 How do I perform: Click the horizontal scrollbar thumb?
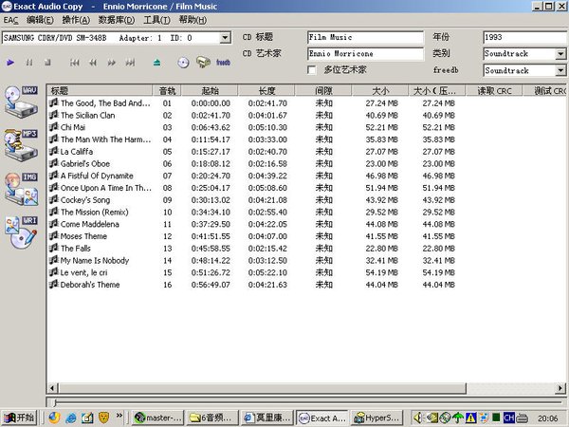pyautogui.click(x=262, y=388)
